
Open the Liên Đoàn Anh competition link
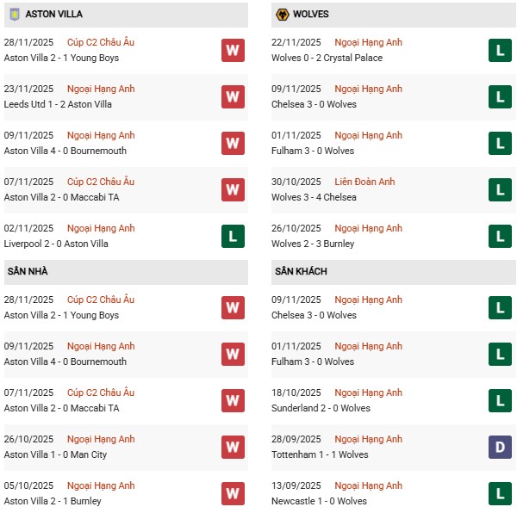pyautogui.click(x=364, y=182)
